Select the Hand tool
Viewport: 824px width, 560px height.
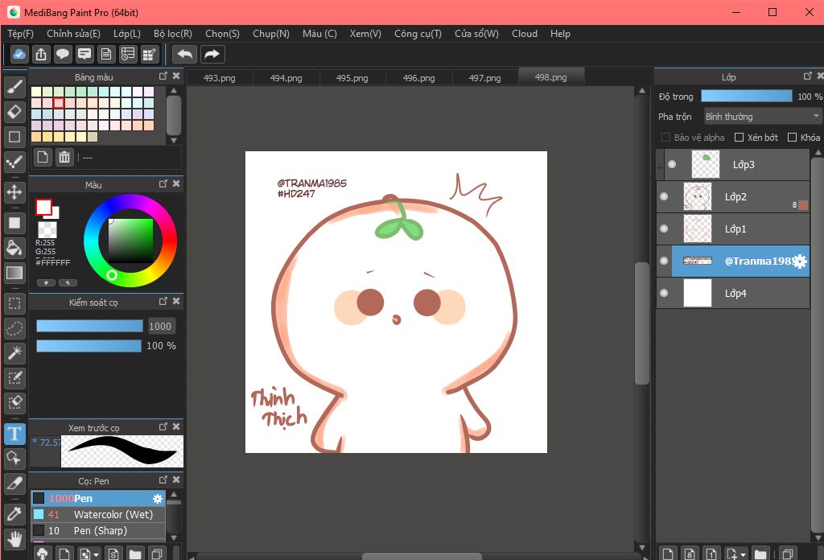[14, 539]
